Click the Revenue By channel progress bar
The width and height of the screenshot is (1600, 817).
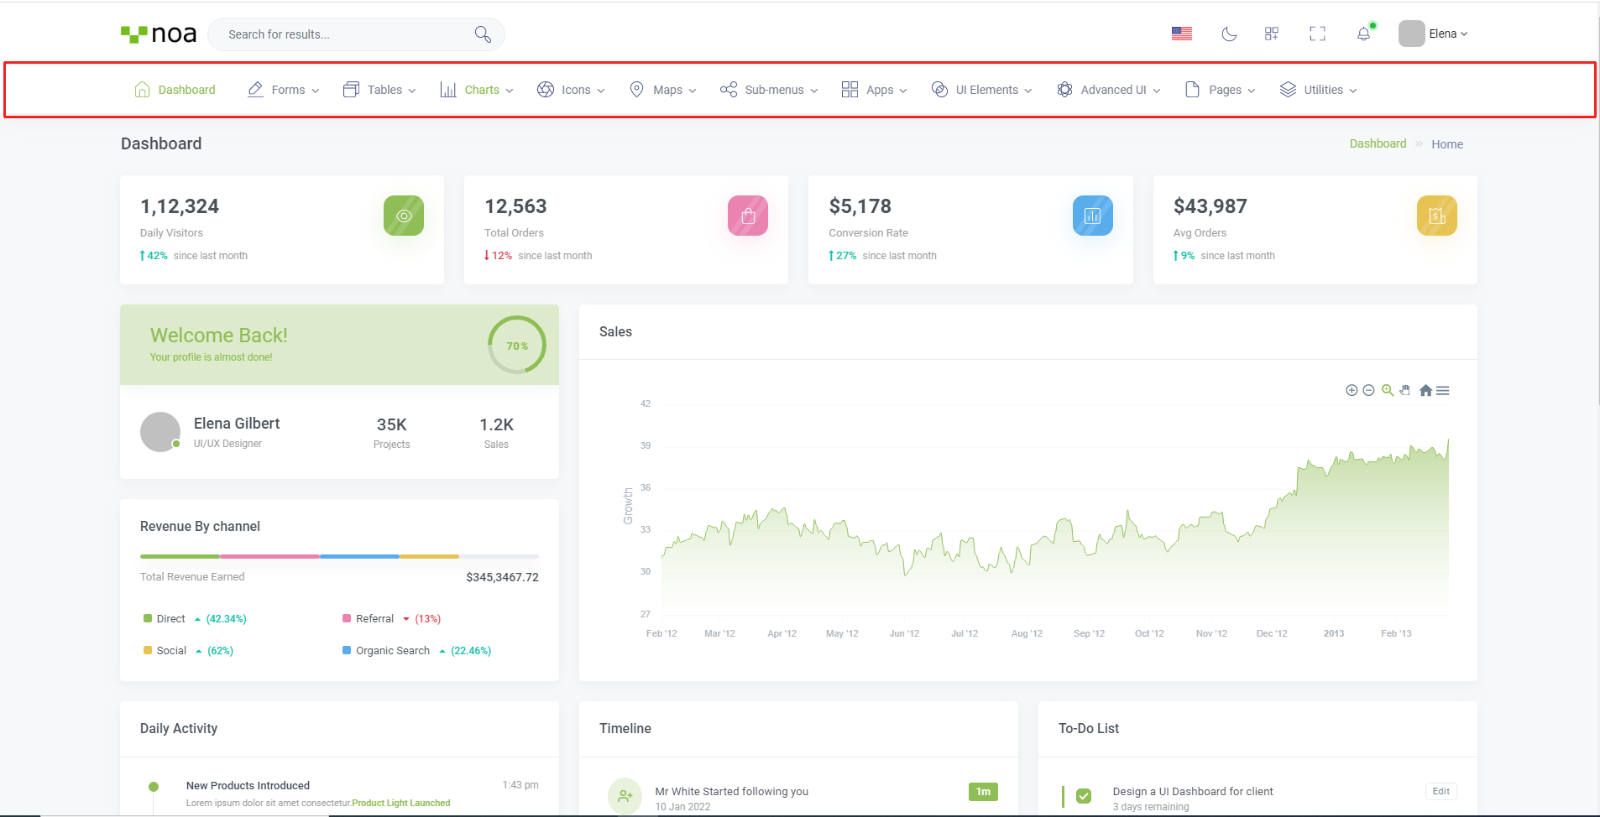tap(339, 556)
